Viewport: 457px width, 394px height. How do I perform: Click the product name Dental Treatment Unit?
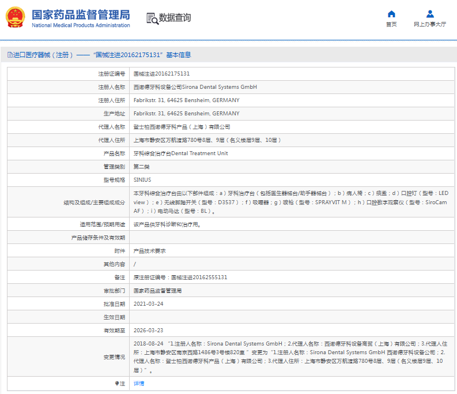(180, 153)
